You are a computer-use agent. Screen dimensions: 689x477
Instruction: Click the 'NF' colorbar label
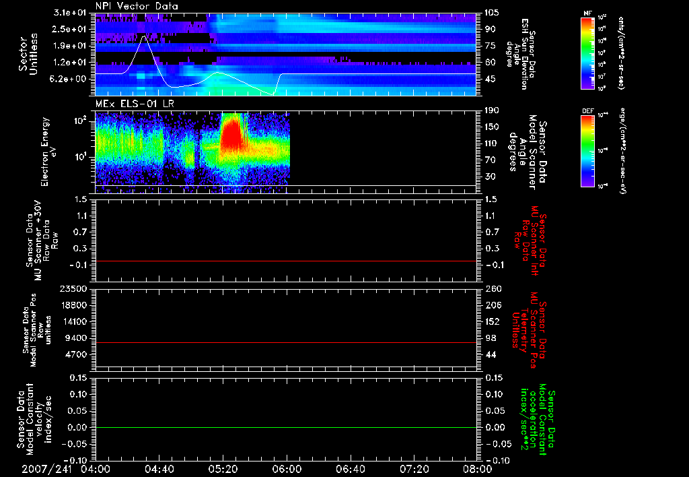pyautogui.click(x=587, y=13)
